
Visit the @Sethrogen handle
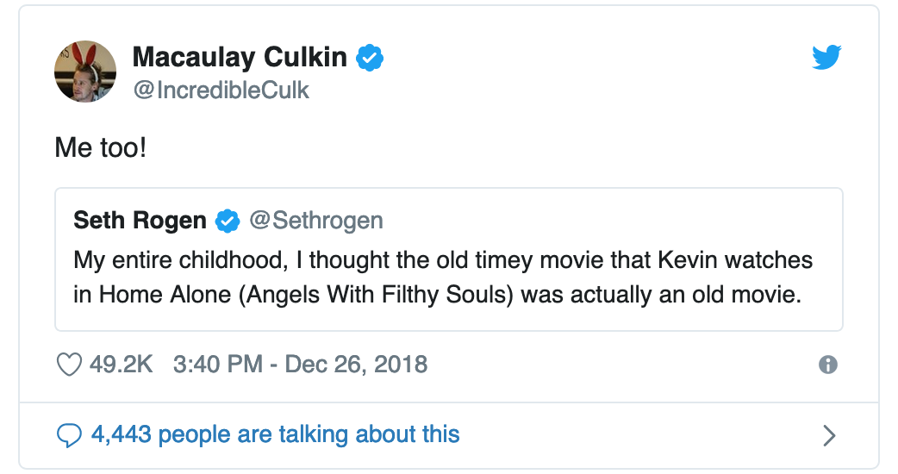coord(316,221)
